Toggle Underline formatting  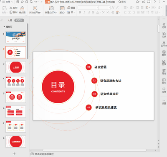[x=89, y=12]
